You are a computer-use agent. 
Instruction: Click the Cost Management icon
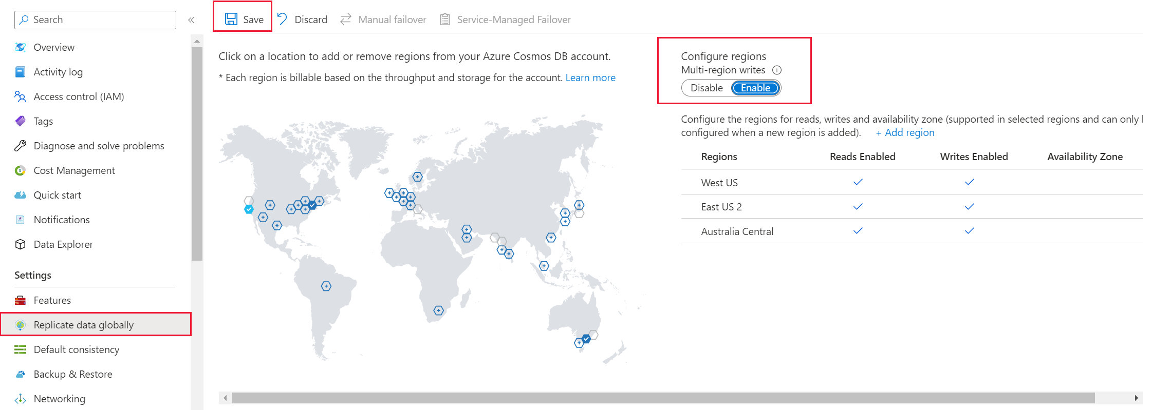tap(21, 170)
